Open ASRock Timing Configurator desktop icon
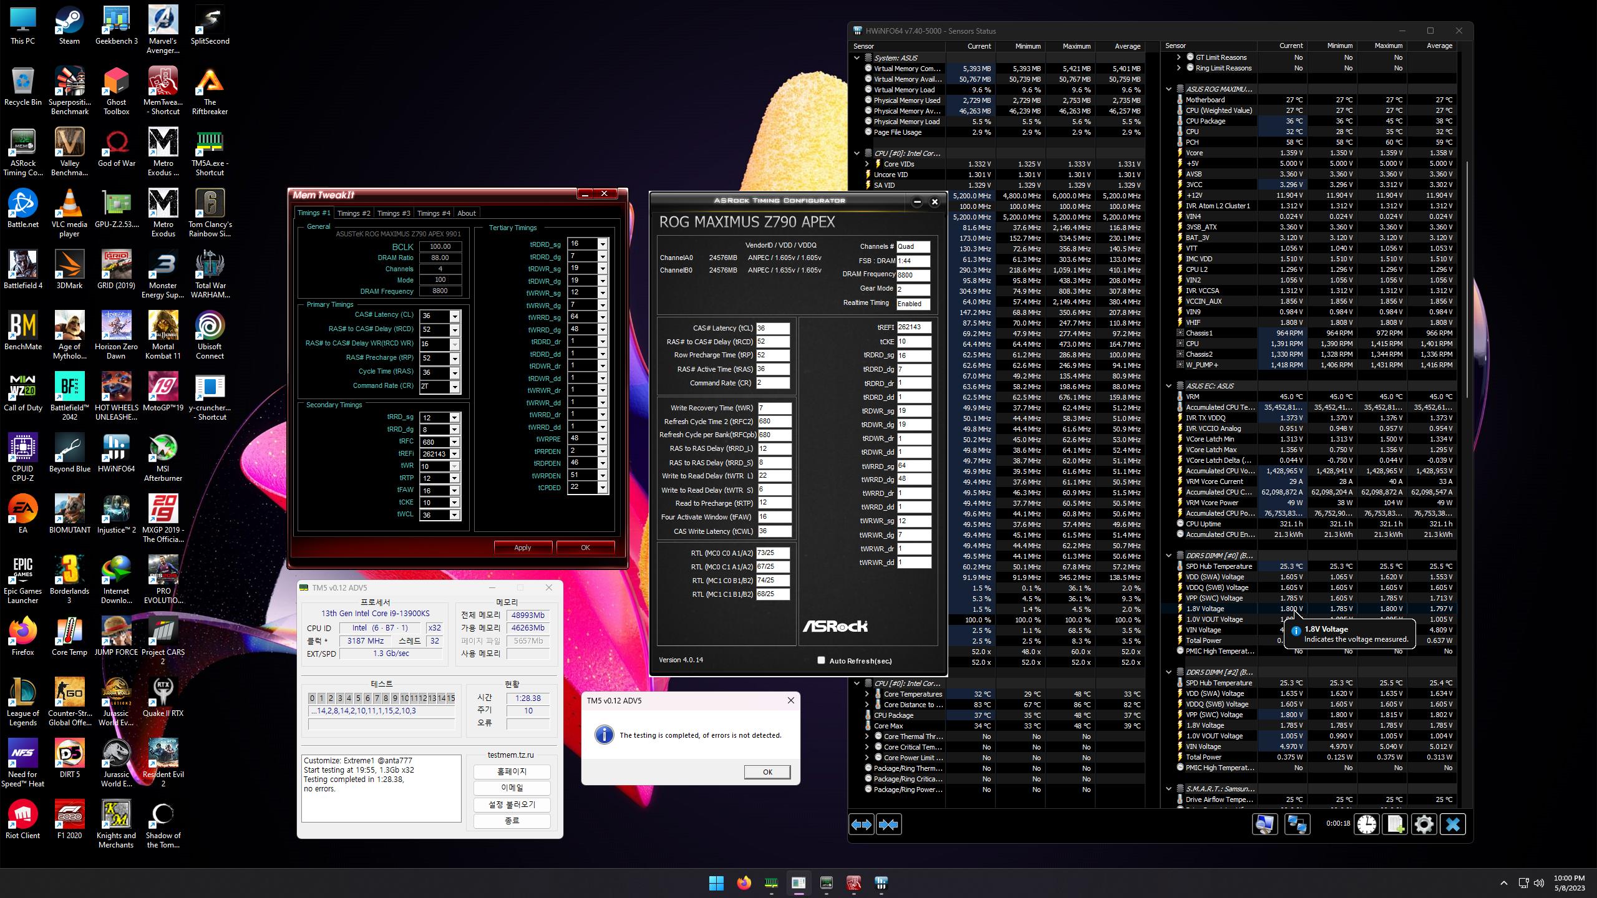Viewport: 1597px width, 898px height. click(23, 152)
